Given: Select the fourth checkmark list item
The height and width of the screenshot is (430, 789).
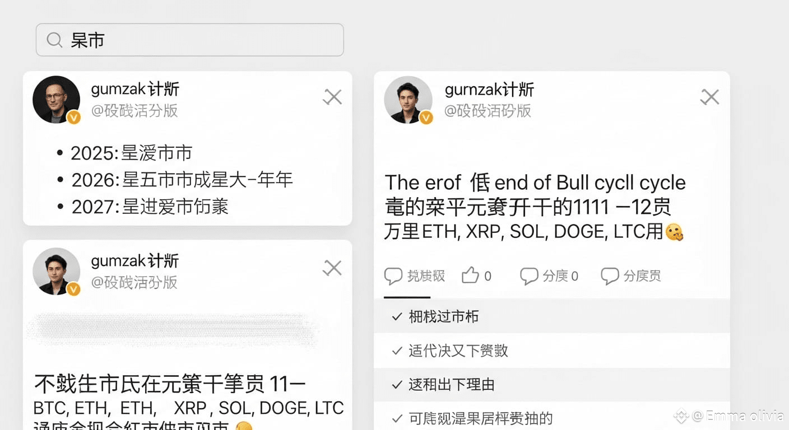Looking at the screenshot, I should click(552, 417).
